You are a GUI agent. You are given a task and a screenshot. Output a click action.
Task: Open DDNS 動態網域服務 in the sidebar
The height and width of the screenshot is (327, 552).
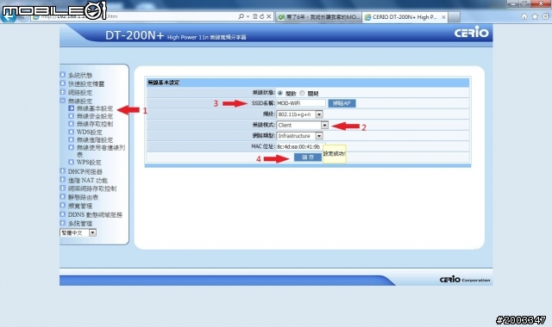[x=95, y=214]
